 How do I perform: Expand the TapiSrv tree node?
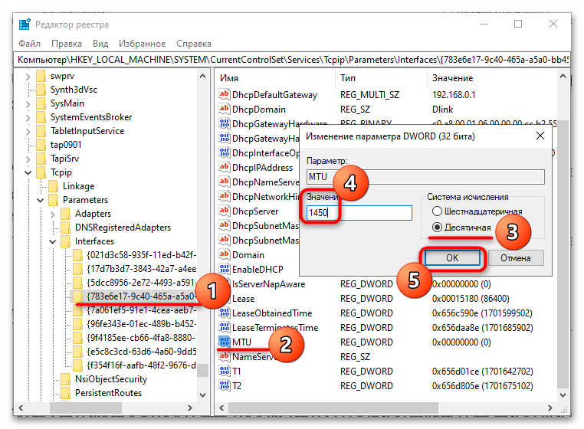(28, 159)
